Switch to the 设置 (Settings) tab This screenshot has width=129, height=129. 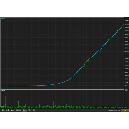tap(7, 110)
